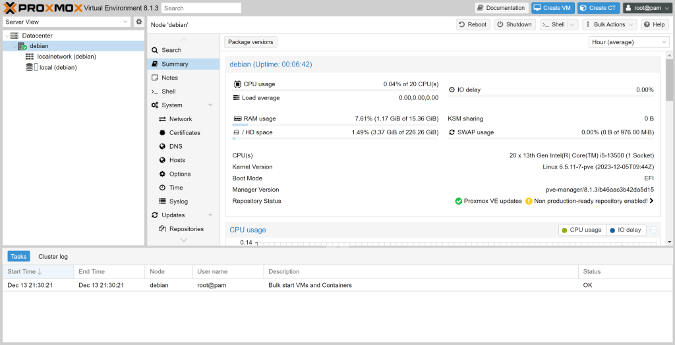Click the Datacenter server icon
675x345 pixels.
point(15,36)
